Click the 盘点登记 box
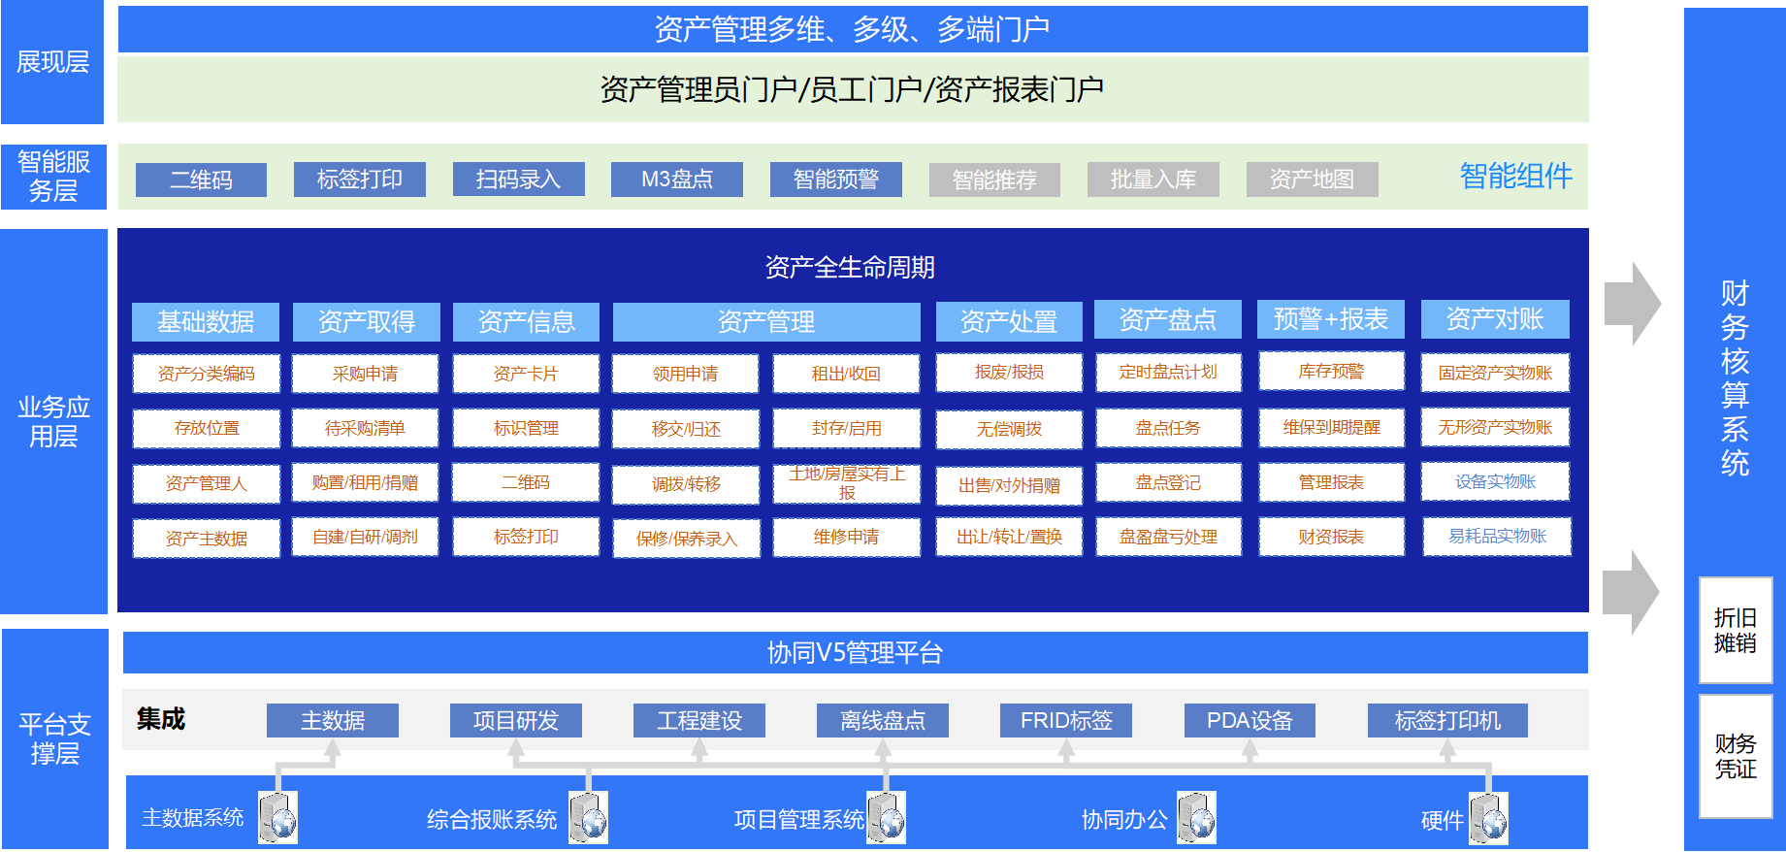1786x852 pixels. tap(1168, 482)
